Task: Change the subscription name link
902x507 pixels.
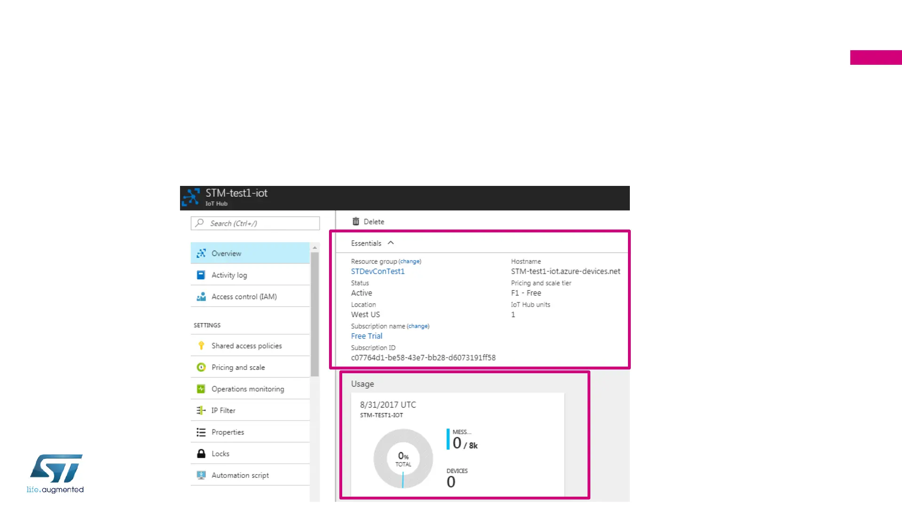Action: [x=418, y=326]
